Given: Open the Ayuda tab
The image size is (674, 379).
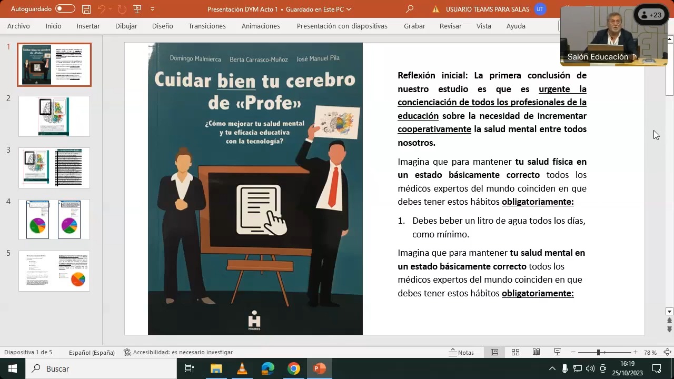Looking at the screenshot, I should (x=516, y=26).
